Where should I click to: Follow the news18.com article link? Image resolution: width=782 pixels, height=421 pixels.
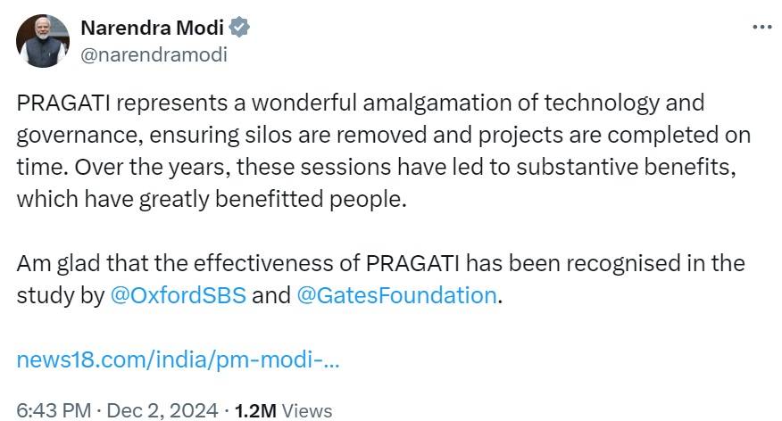[178, 361]
